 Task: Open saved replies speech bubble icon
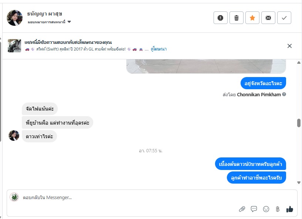(254, 209)
